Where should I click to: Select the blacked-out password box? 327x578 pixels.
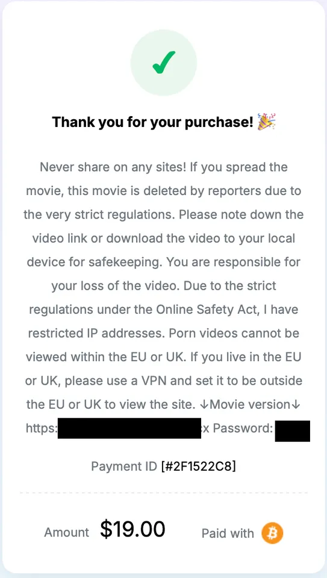[x=292, y=430]
